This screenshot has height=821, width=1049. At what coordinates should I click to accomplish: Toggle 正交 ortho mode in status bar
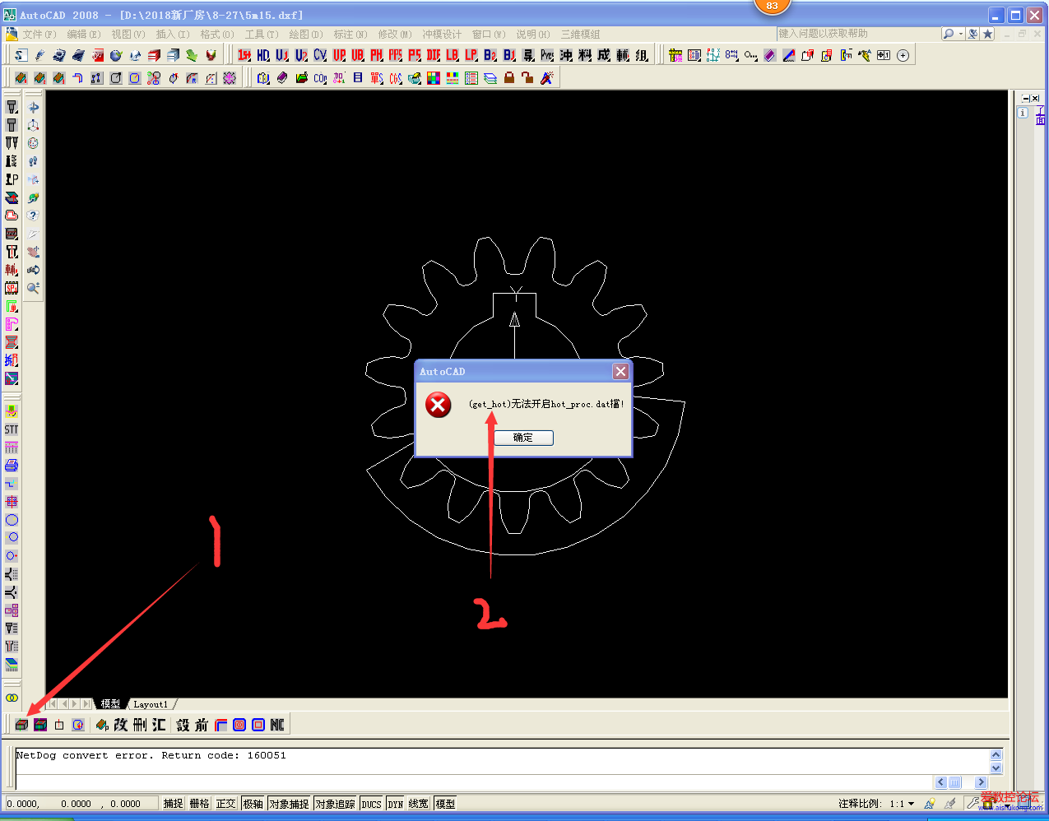[x=225, y=804]
